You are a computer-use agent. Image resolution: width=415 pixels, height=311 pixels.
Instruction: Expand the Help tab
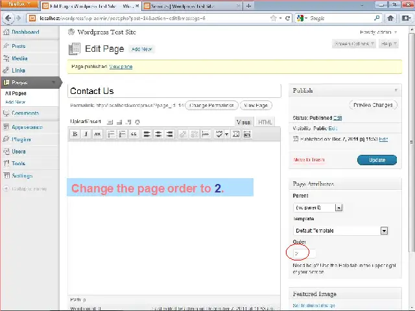387,44
